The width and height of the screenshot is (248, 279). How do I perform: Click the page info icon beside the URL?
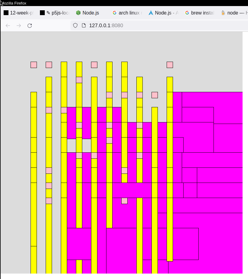pyautogui.click(x=83, y=25)
